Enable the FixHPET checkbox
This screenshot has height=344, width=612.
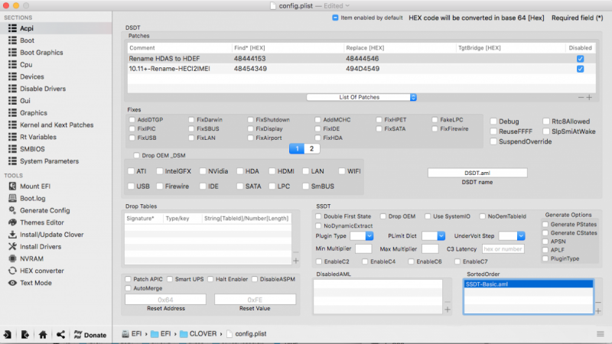(379, 120)
